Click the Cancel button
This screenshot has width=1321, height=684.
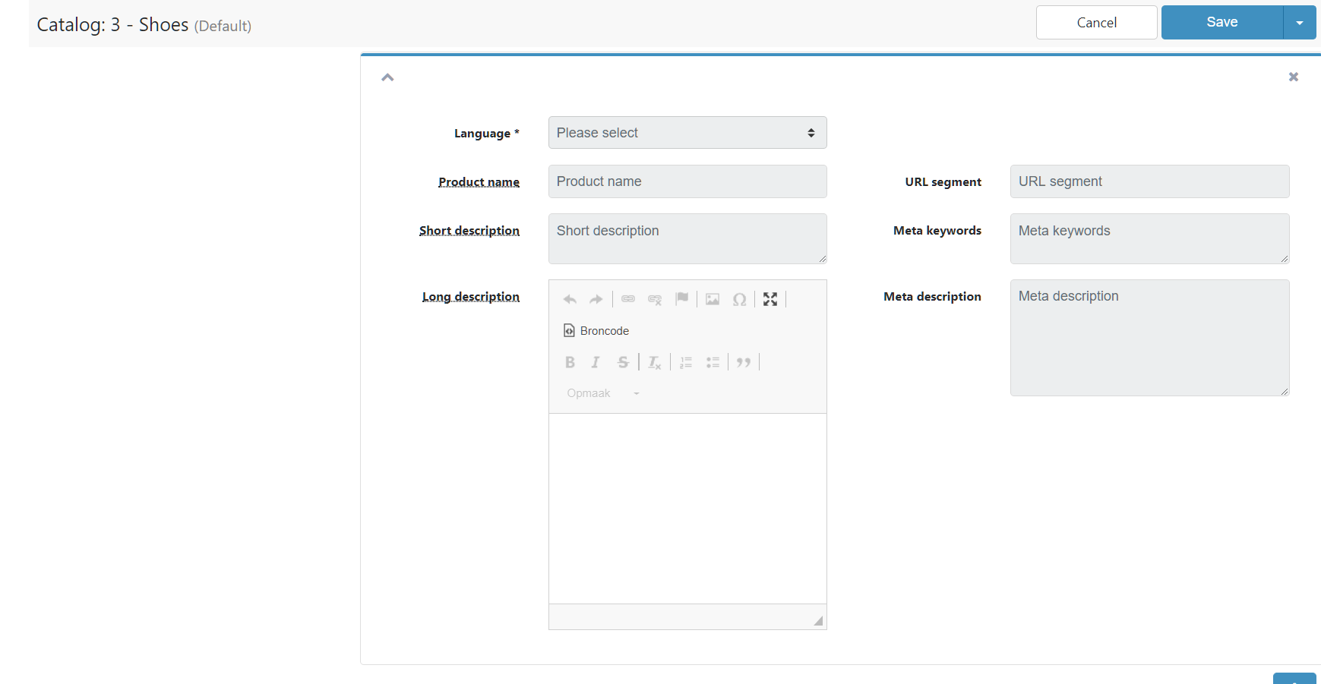coord(1097,23)
